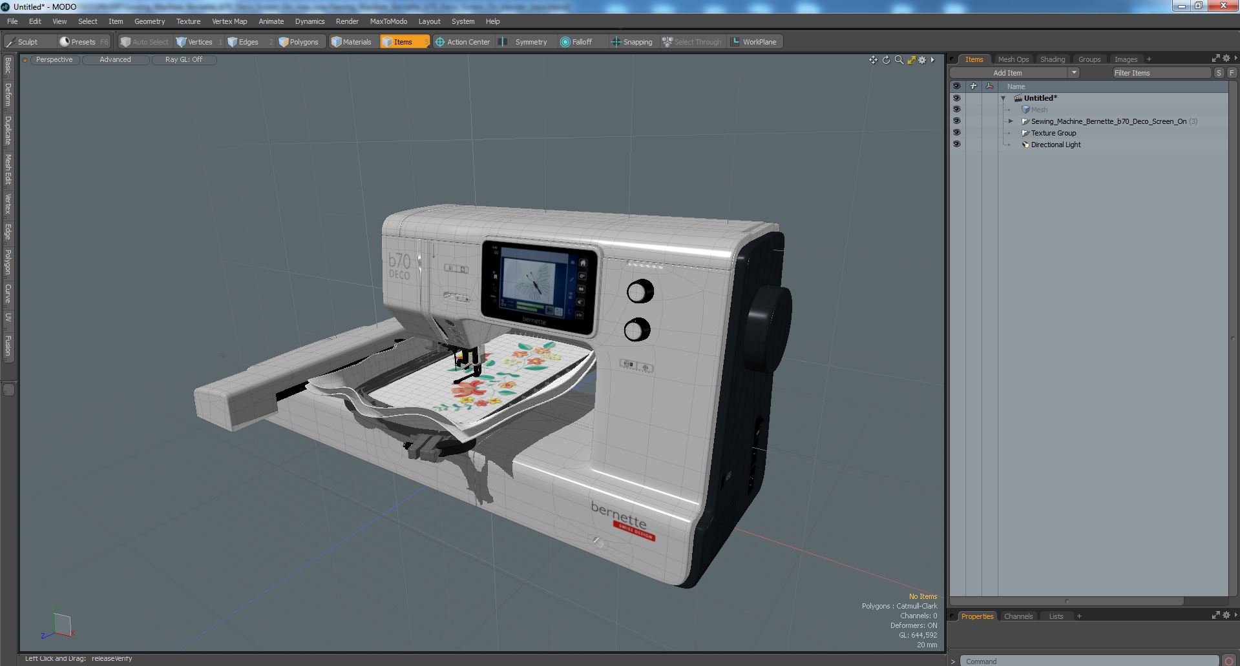
Task: Toggle visibility of Untitled scene
Action: 956,98
